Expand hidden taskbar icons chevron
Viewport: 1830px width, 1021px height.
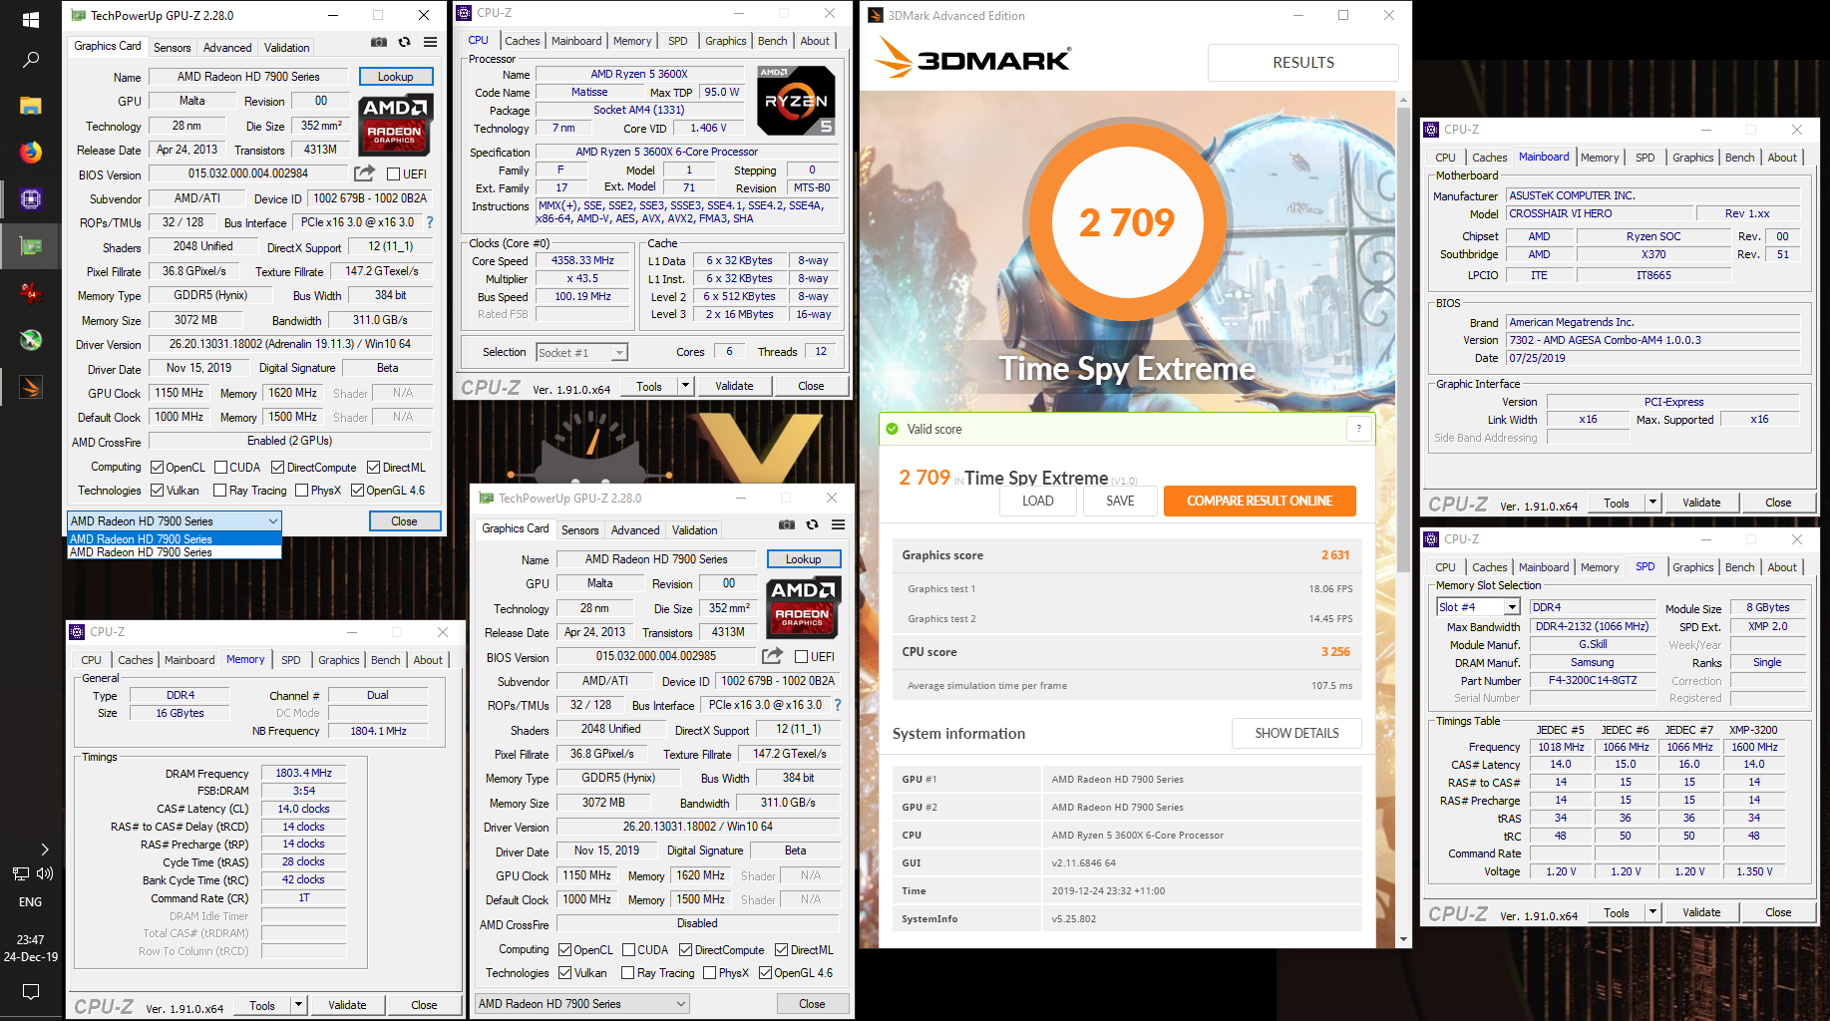click(x=44, y=849)
